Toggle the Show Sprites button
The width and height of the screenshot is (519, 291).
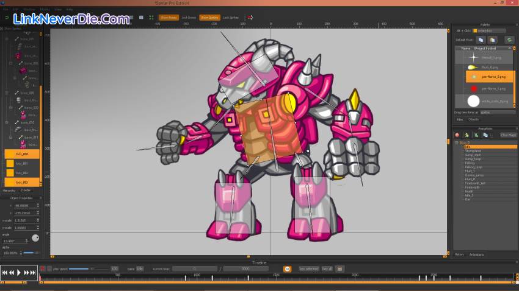(209, 18)
